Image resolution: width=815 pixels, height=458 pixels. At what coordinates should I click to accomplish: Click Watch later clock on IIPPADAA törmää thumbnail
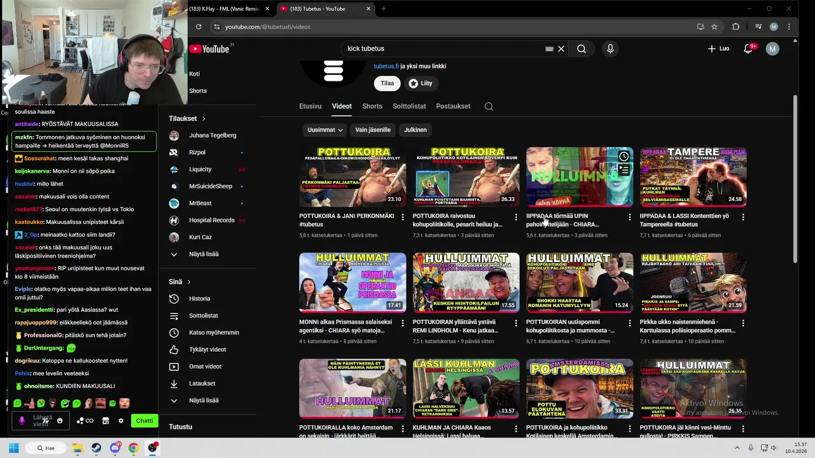click(624, 156)
